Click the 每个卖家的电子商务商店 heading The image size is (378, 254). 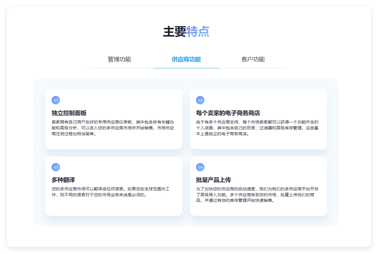[x=228, y=113]
